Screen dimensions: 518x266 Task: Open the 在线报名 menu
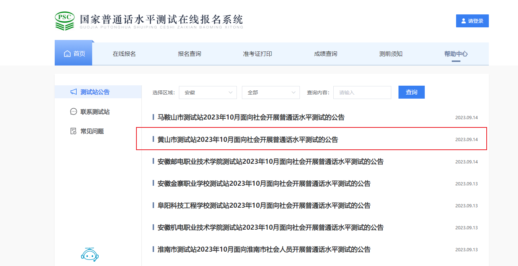pyautogui.click(x=124, y=54)
